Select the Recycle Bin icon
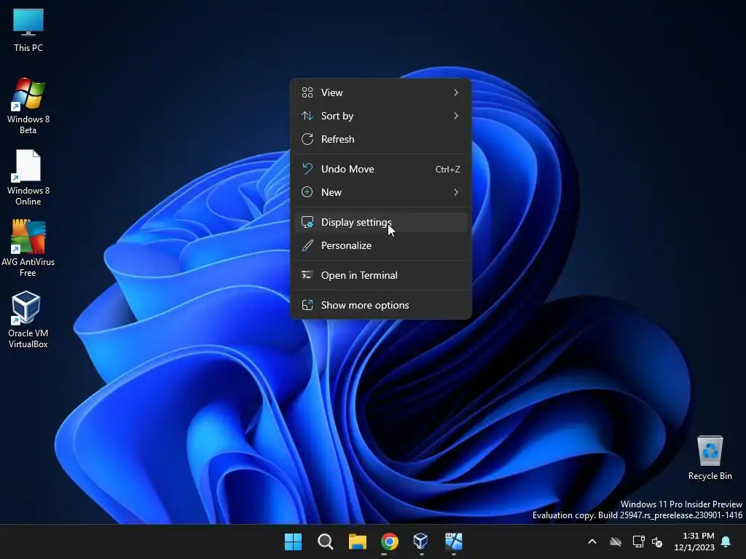Image resolution: width=746 pixels, height=559 pixels. click(x=710, y=458)
